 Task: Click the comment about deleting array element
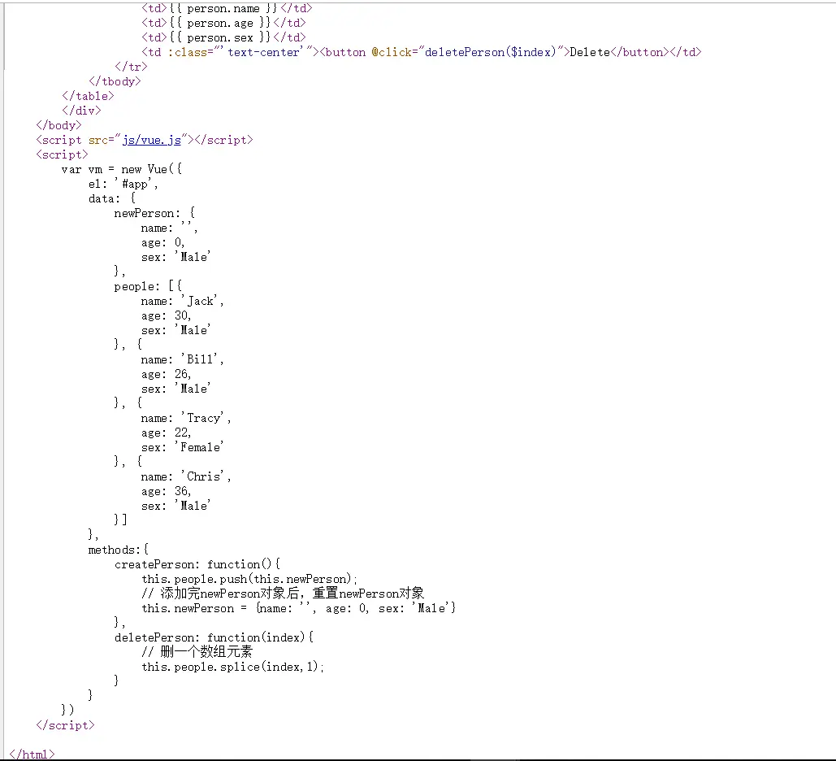click(x=197, y=651)
